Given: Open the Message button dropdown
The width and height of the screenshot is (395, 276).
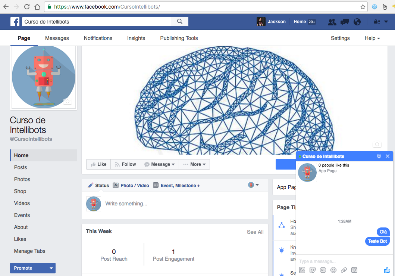Looking at the screenshot, I should [x=159, y=164].
